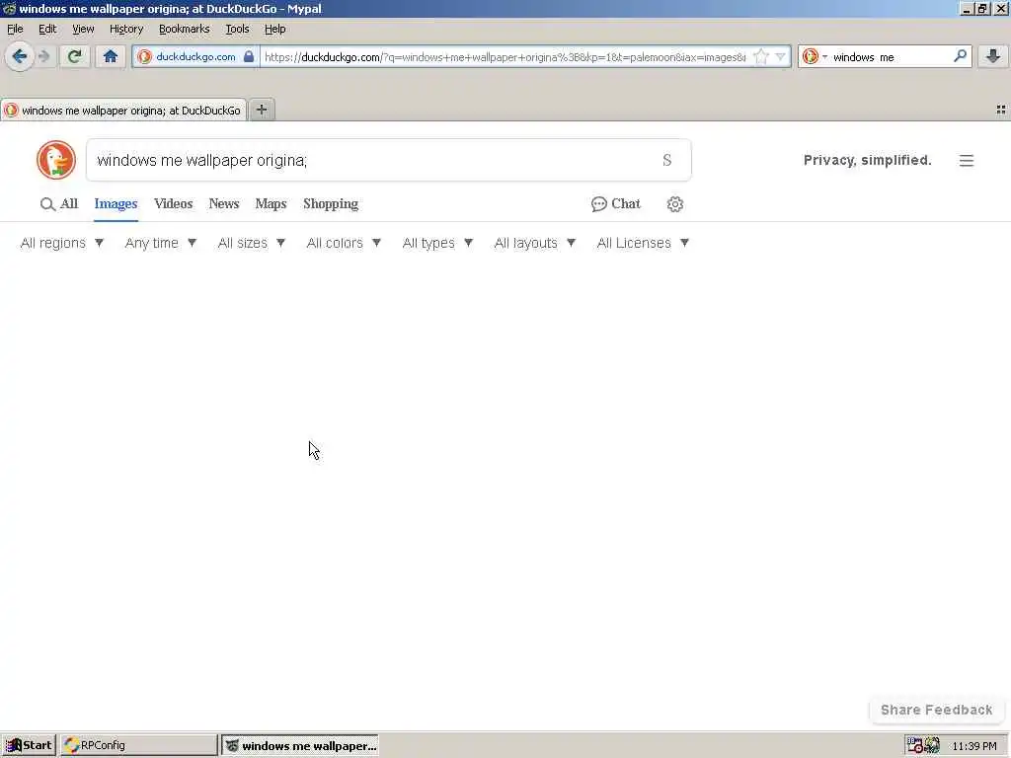Expand the All regions filter
This screenshot has height=758, width=1011.
(x=62, y=243)
